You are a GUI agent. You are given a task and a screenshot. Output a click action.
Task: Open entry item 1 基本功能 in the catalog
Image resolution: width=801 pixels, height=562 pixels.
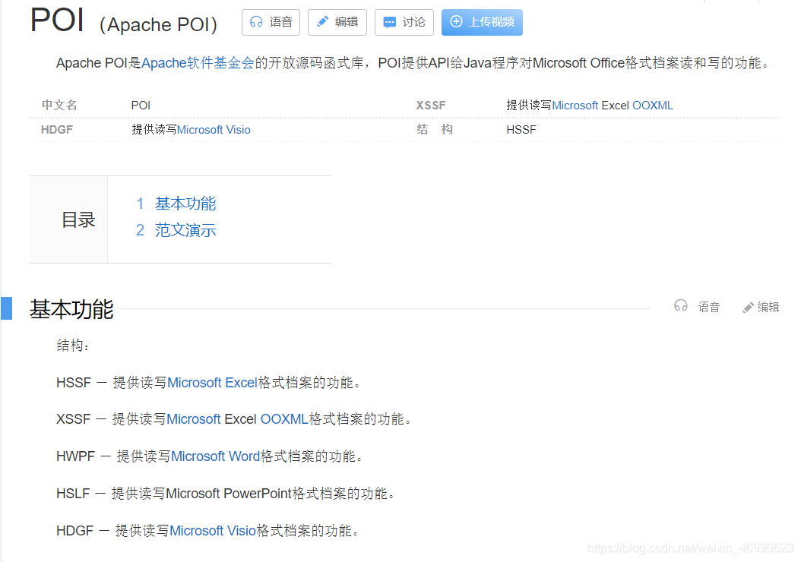pos(185,203)
